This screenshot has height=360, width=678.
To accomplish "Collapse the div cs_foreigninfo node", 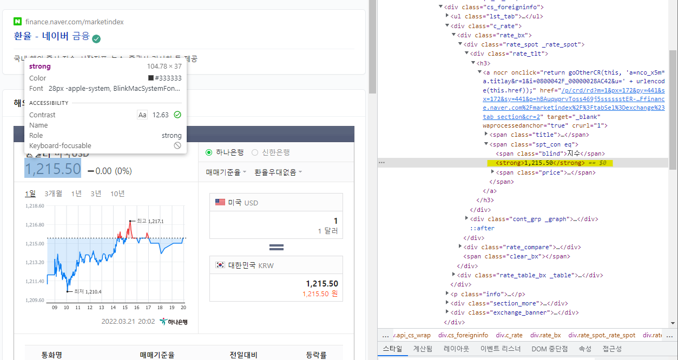I will [440, 7].
